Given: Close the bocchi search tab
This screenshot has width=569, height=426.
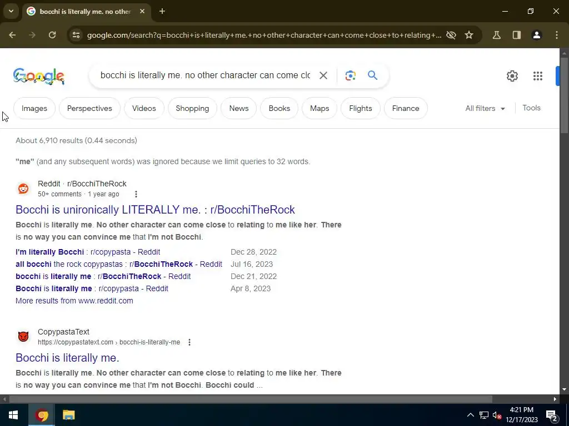Looking at the screenshot, I should point(142,11).
